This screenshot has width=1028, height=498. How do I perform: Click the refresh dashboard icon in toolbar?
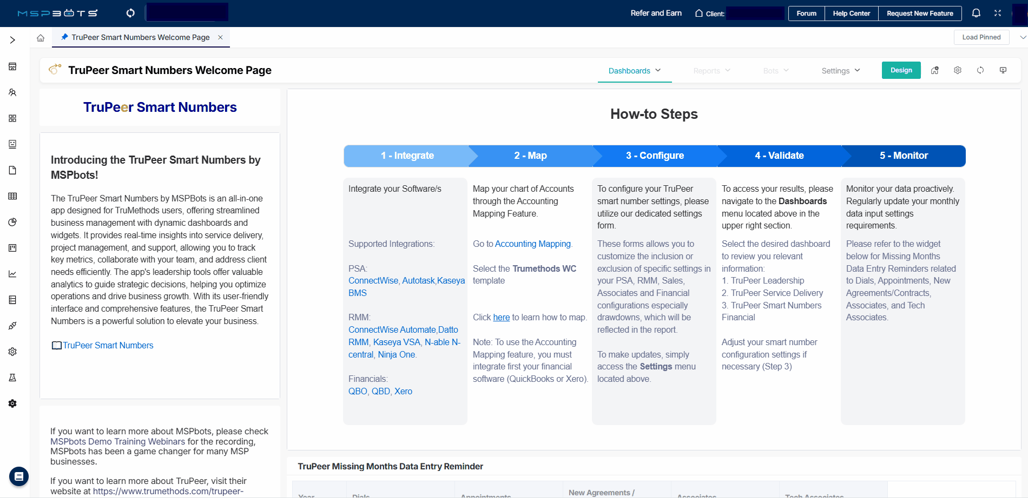980,71
